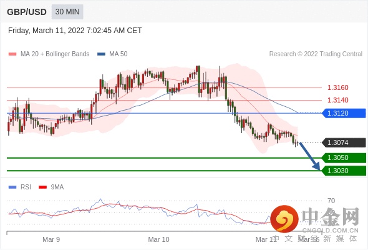
Task: Click the pink MA 20 legend swatch
Action: coord(12,54)
